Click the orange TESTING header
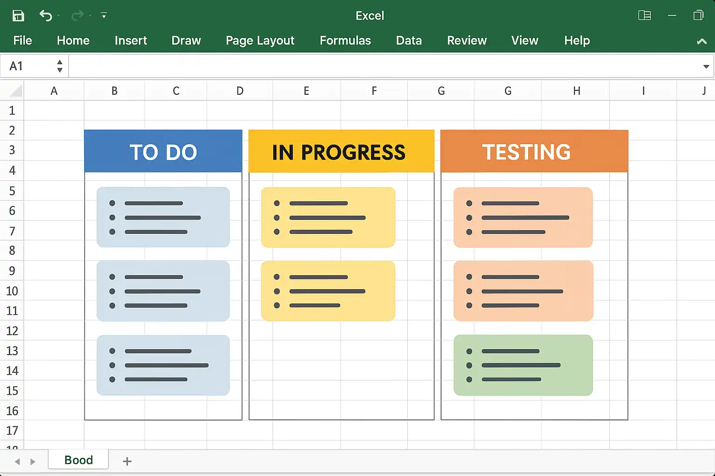Image resolution: width=715 pixels, height=476 pixels. [534, 152]
